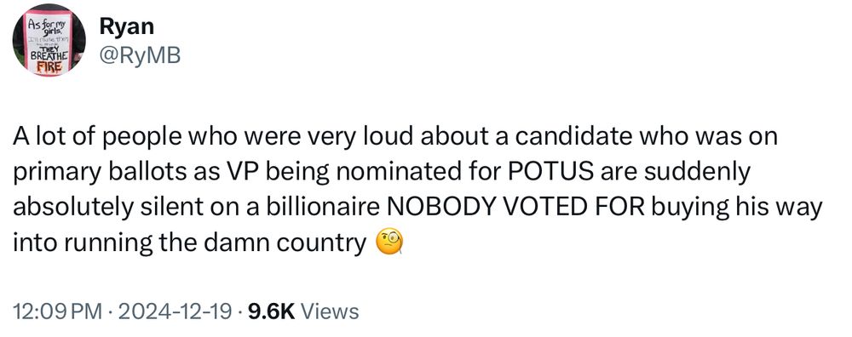
Task: Open Ryan's profile picture avatar
Action: click(49, 40)
